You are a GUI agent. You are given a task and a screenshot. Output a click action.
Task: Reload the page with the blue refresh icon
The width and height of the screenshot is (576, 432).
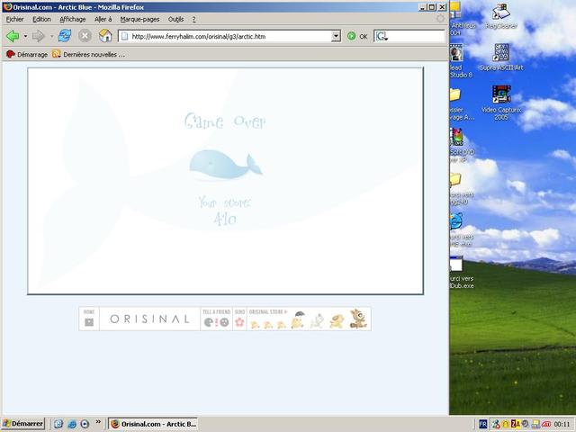[x=65, y=36]
